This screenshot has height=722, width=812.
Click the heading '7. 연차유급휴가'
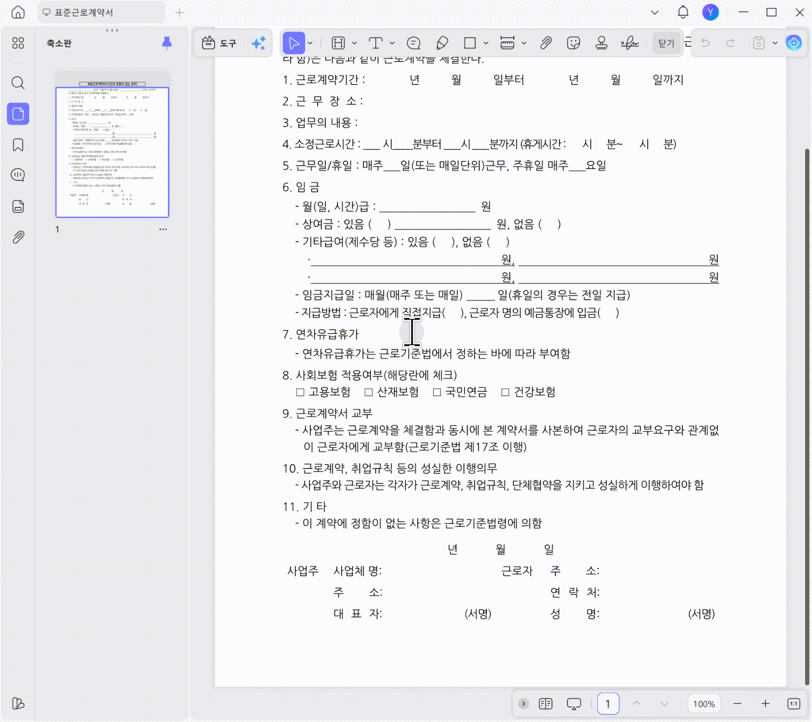pyautogui.click(x=320, y=334)
